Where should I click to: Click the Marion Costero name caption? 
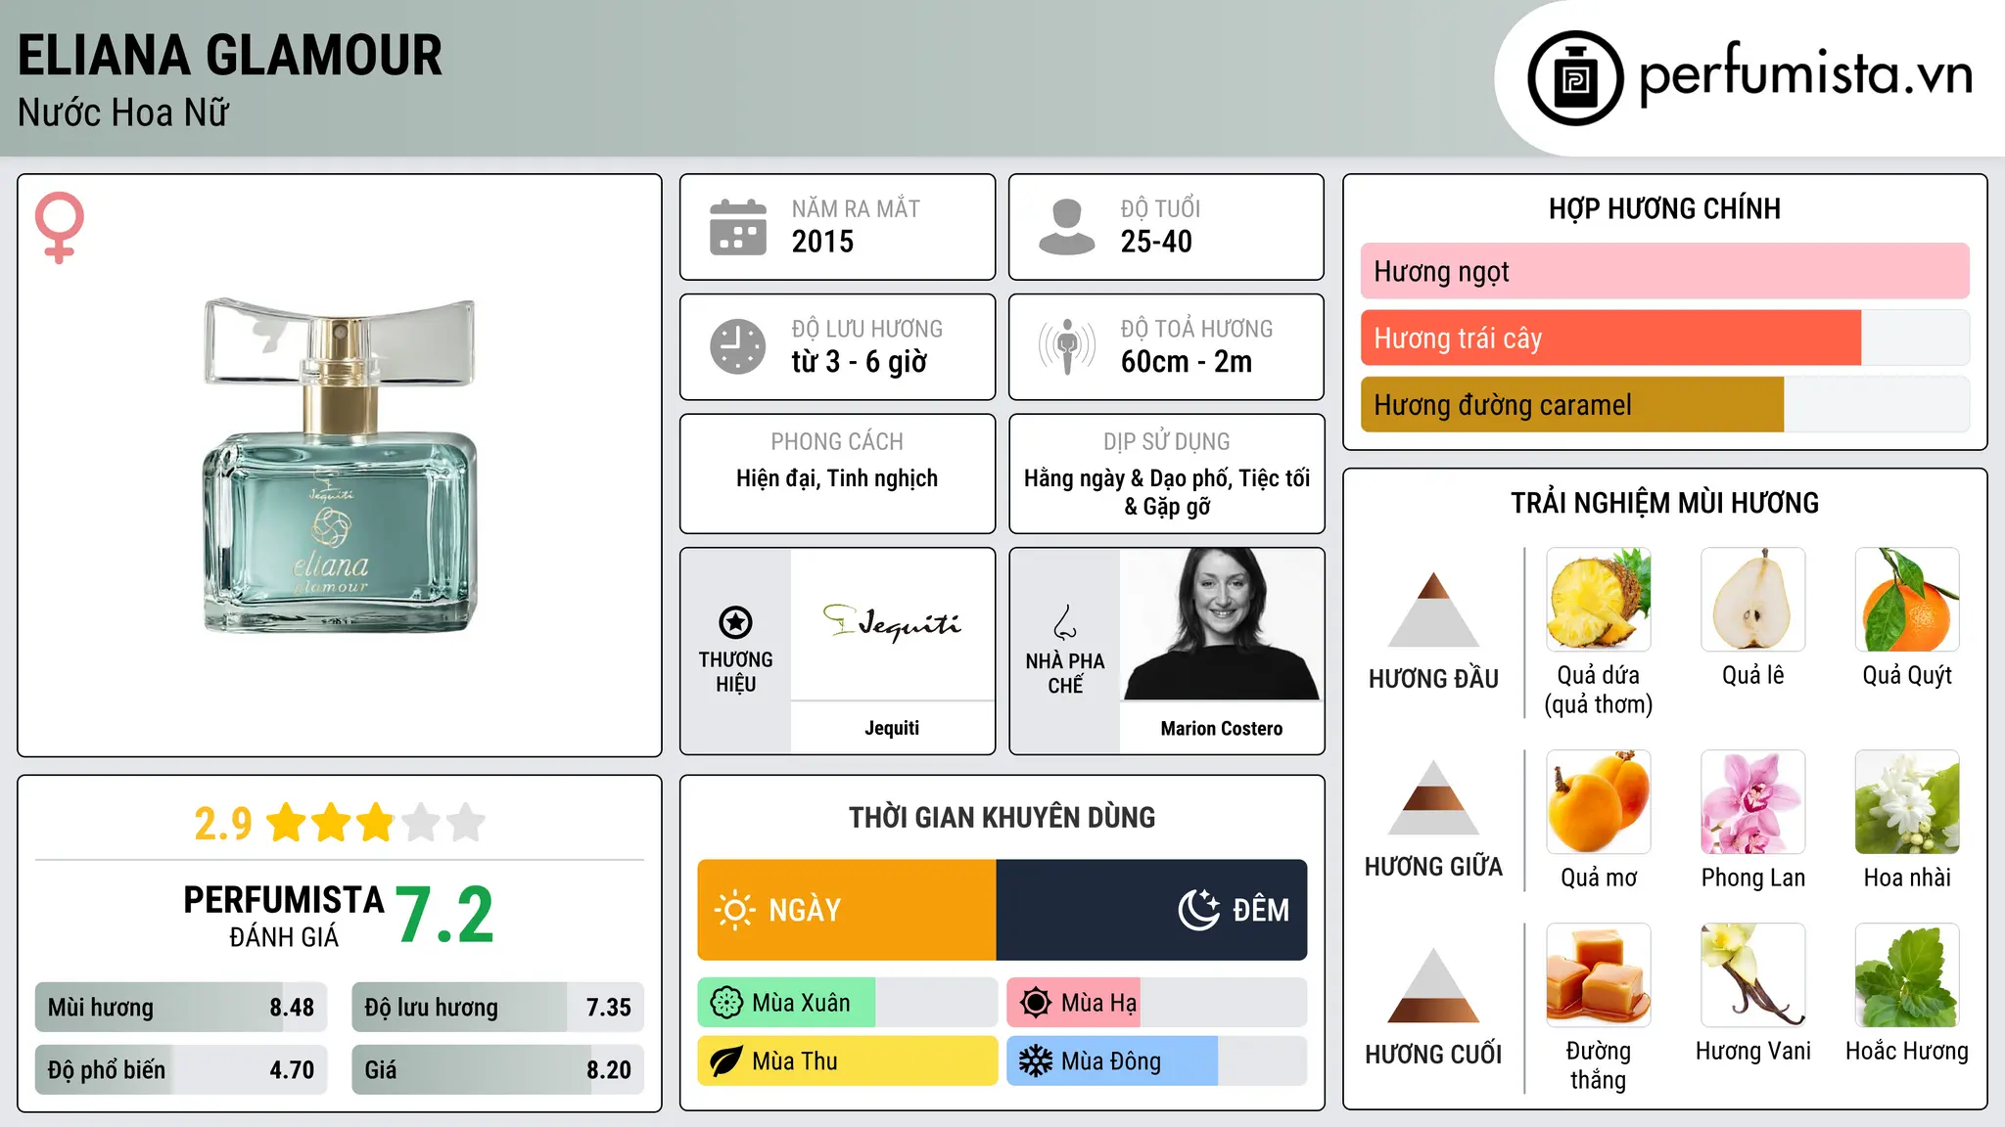click(1221, 728)
